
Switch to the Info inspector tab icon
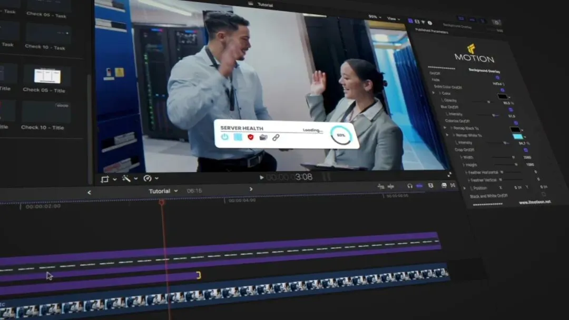pyautogui.click(x=430, y=23)
